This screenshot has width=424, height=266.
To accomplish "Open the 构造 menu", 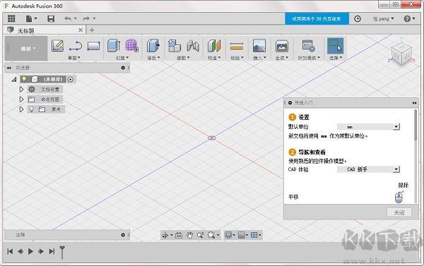I will [x=214, y=58].
